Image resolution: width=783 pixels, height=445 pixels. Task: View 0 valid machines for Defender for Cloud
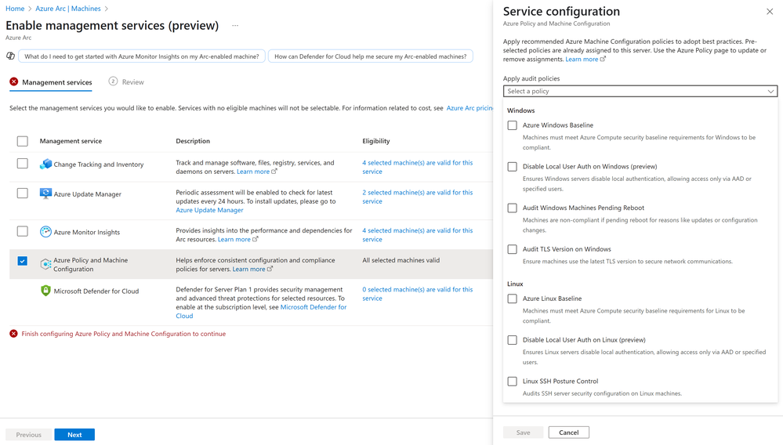point(418,294)
